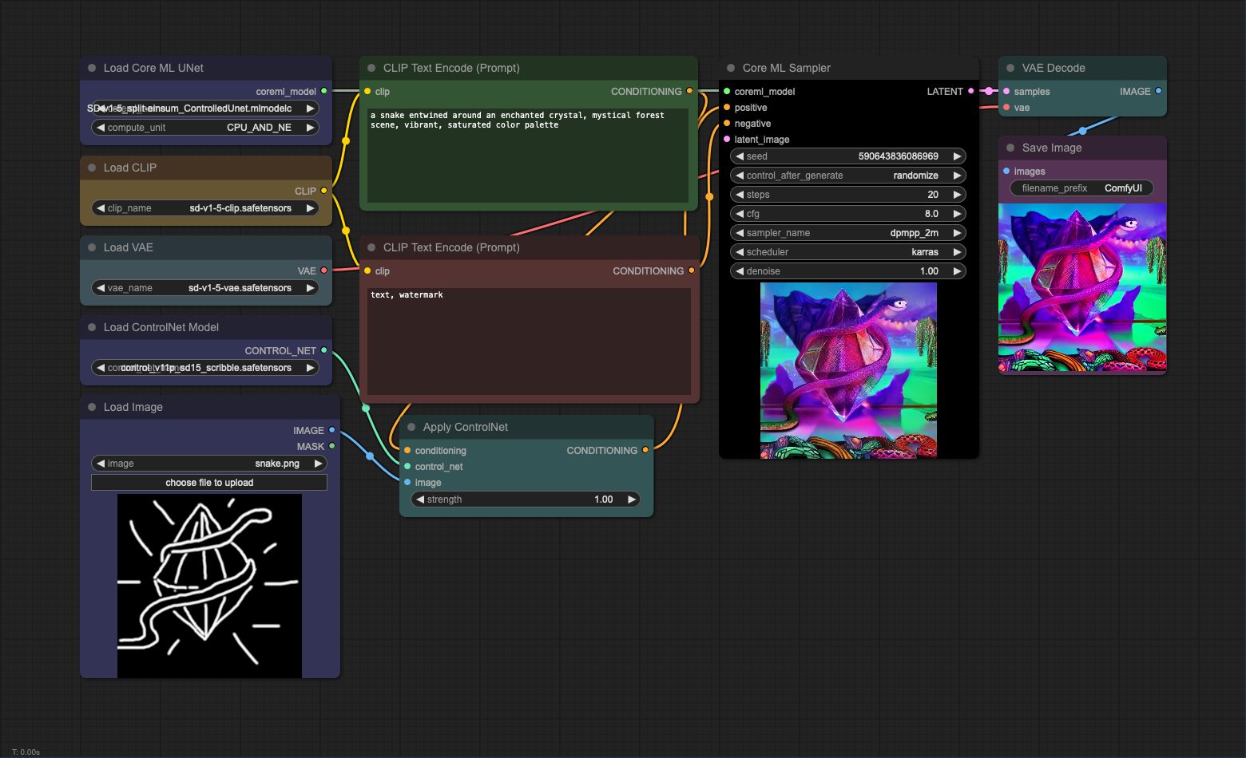Click next arrow on scheduler selector
This screenshot has height=758, width=1246.
pos(958,252)
